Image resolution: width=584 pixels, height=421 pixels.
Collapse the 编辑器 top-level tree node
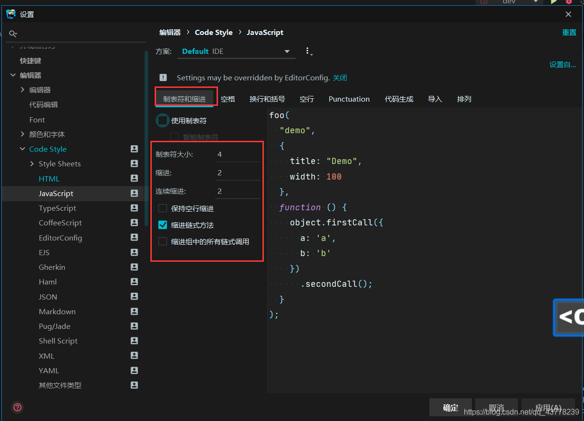13,75
